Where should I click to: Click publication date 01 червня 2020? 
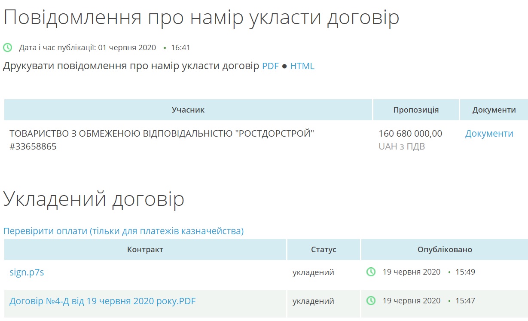[127, 48]
